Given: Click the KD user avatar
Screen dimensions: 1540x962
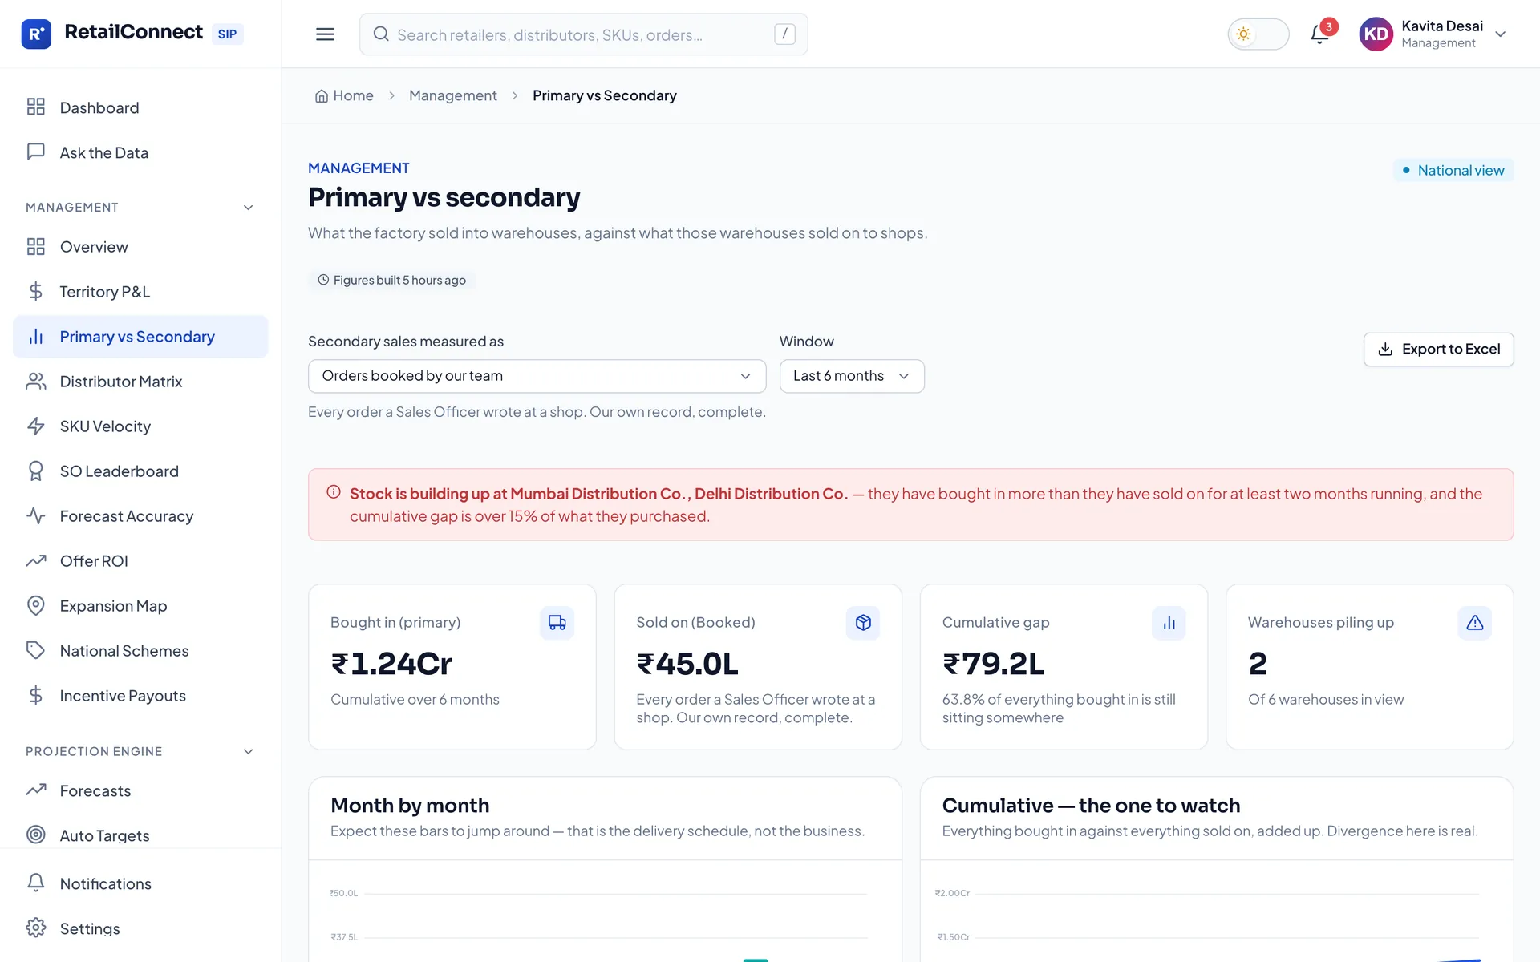Looking at the screenshot, I should click(1376, 34).
